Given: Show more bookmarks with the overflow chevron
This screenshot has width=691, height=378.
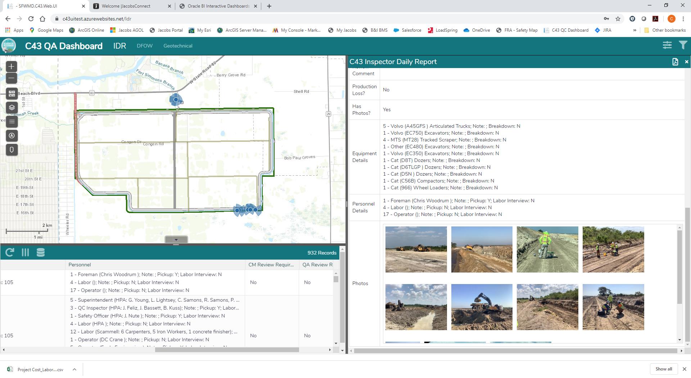Looking at the screenshot, I should pyautogui.click(x=634, y=30).
